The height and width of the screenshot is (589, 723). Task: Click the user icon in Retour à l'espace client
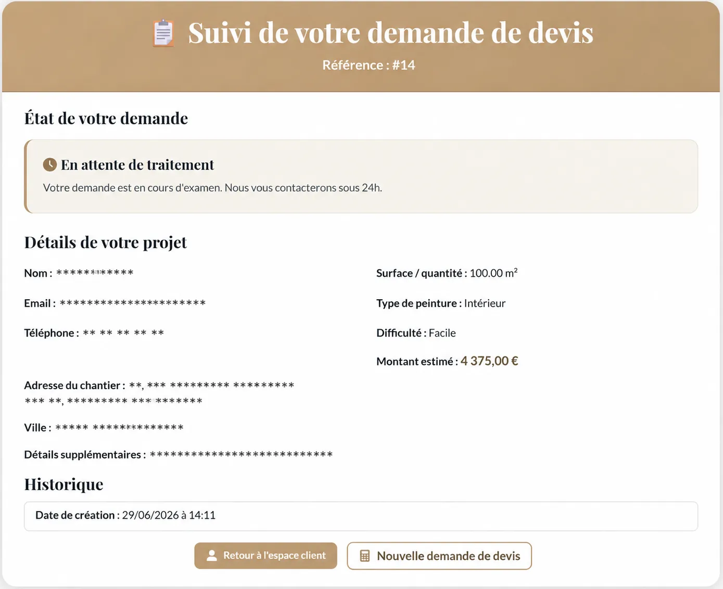211,556
